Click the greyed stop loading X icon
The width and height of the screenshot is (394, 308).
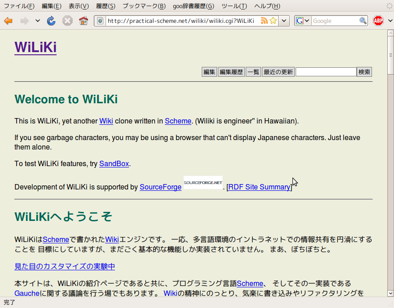[x=67, y=21]
